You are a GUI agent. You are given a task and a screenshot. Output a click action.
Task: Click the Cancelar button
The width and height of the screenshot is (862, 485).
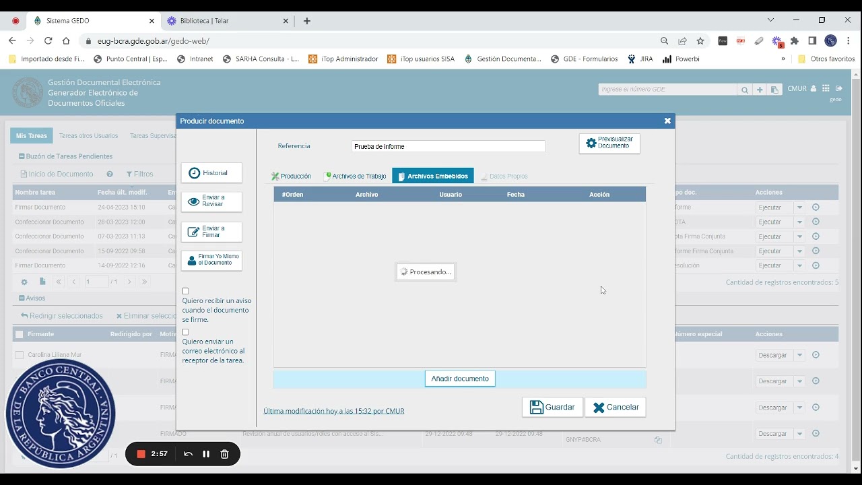(x=616, y=407)
